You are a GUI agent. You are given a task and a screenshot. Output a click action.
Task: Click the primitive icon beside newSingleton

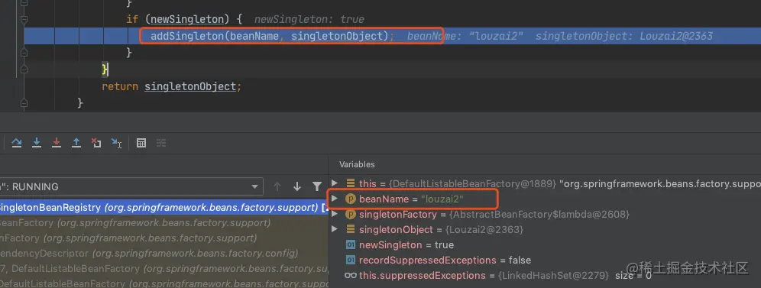click(x=351, y=245)
